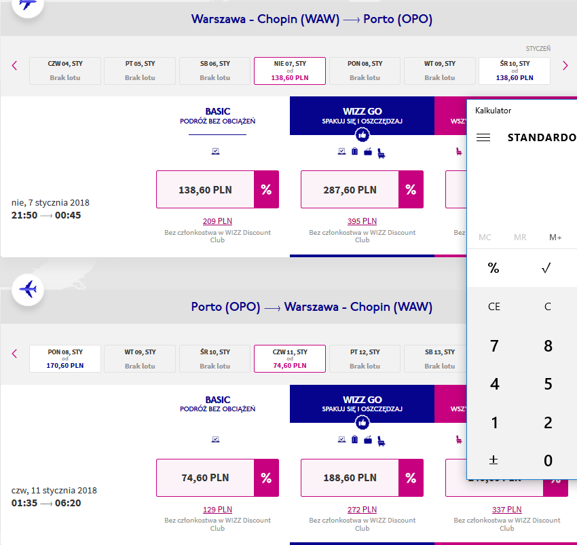The image size is (577, 545).
Task: Select outbound date PON 08, STY
Action: [x=365, y=71]
